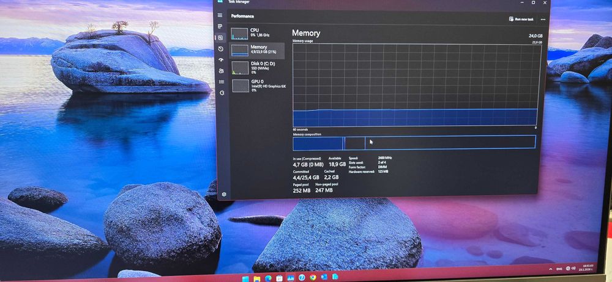Click Run new task button

521,19
